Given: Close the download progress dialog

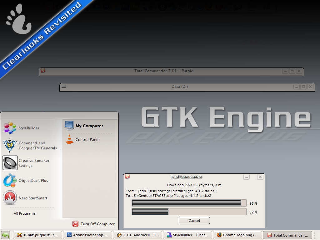Looking at the screenshot, I should [260, 177].
